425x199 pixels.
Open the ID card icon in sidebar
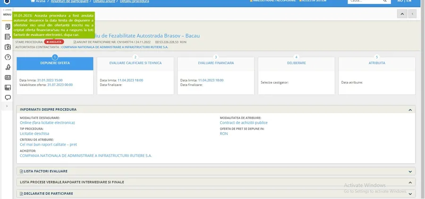(8, 78)
